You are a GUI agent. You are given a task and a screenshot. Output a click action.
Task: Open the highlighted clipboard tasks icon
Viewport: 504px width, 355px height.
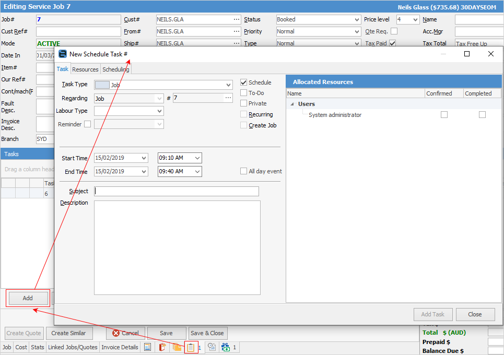click(x=191, y=347)
